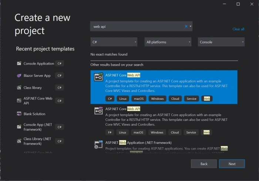The height and width of the screenshot is (181, 259).
Task: Close the Create a new project dialog
Action: [252, 4]
